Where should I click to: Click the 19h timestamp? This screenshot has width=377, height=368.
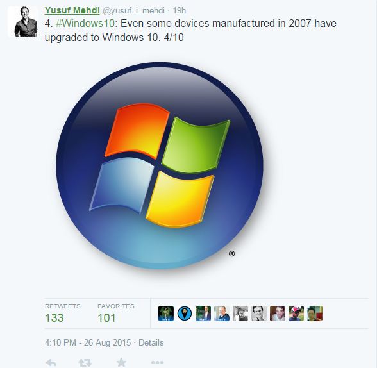coord(180,10)
